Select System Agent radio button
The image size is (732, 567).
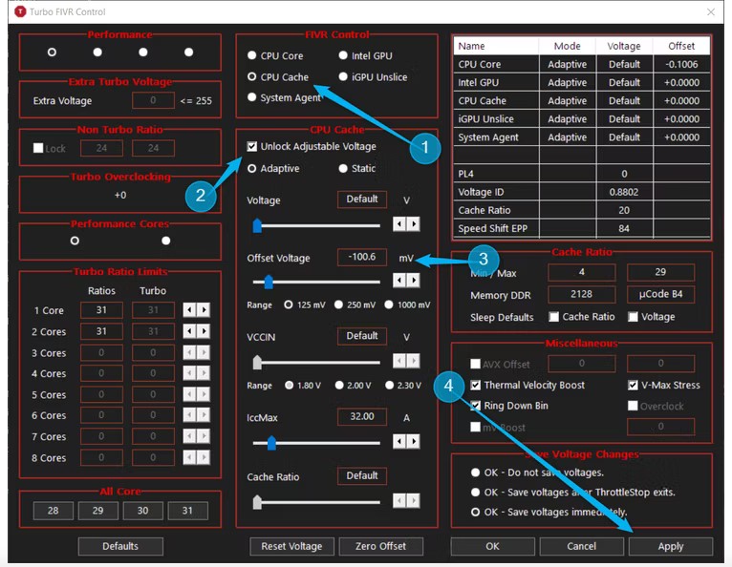coord(251,97)
